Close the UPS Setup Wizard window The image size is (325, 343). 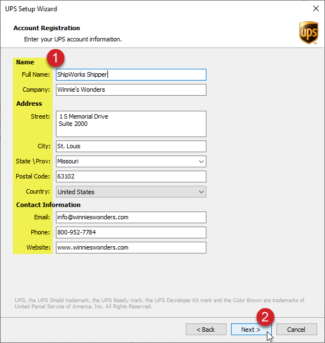click(316, 8)
